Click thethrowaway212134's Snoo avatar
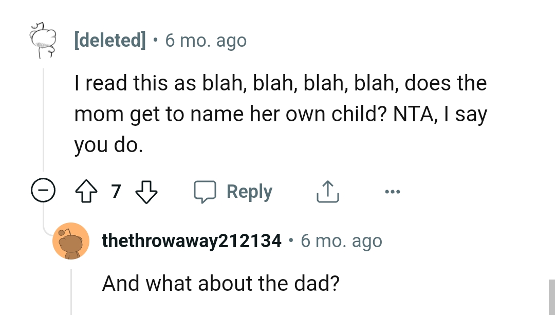Viewport: 555px width, 315px height. (71, 240)
